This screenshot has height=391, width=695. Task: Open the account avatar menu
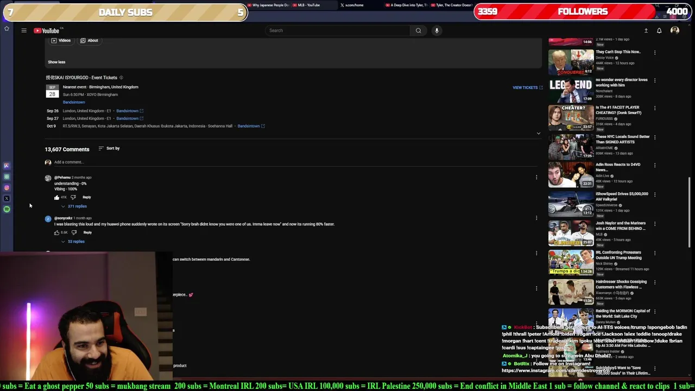coord(675,30)
